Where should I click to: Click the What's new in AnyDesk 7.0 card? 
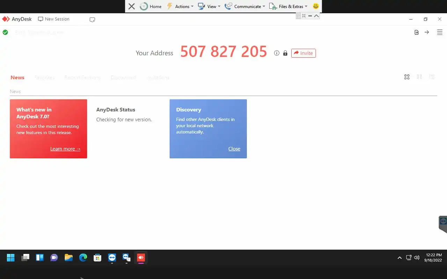[x=48, y=129]
